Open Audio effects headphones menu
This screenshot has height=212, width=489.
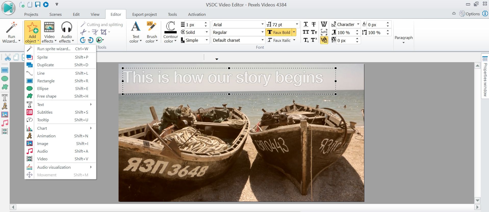coord(67,32)
